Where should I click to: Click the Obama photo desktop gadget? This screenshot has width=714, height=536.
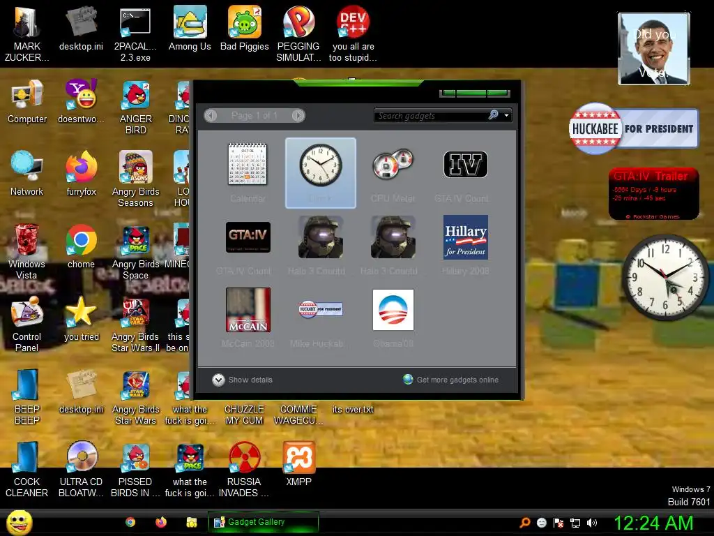pos(654,49)
